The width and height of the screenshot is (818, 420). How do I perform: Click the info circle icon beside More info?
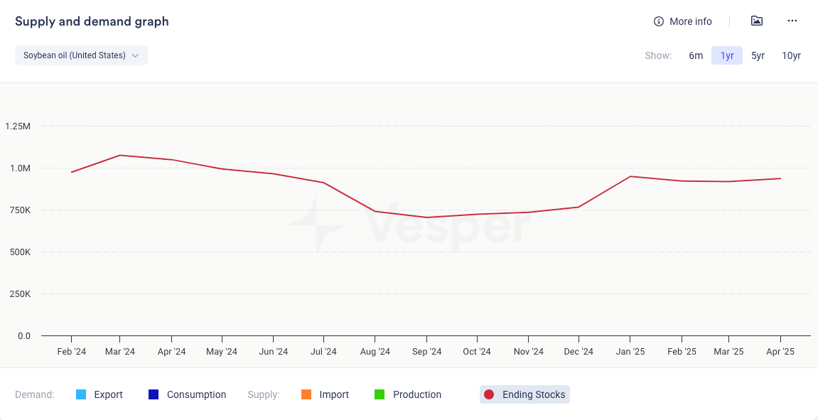(x=659, y=21)
